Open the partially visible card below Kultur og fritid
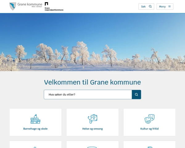 150,145
